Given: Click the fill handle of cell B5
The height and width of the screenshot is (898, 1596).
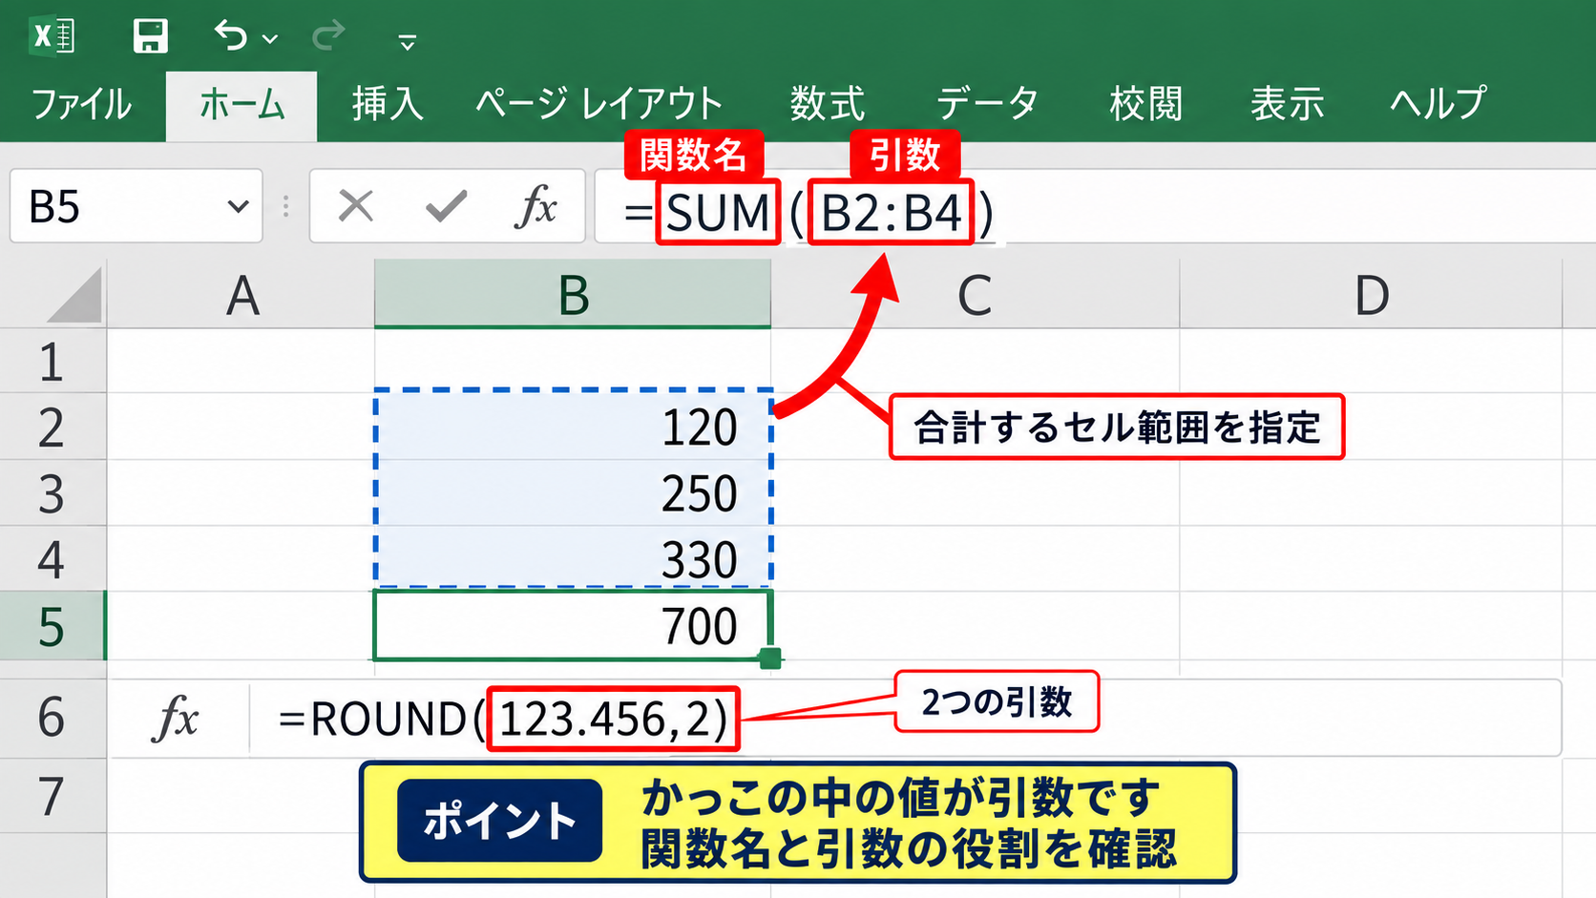Looking at the screenshot, I should point(771,658).
